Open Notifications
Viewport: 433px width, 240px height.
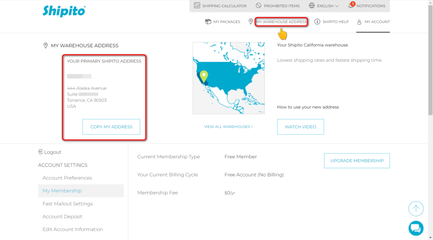pos(370,6)
